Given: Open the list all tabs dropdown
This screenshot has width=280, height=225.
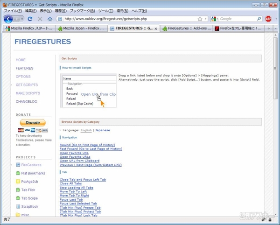Looking at the screenshot, I should coord(275,28).
